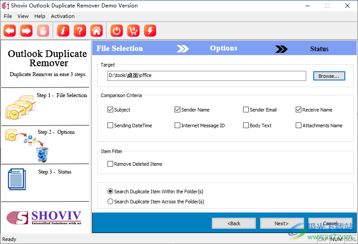Click the <Back button
The height and width of the screenshot is (244, 358).
[234, 223]
